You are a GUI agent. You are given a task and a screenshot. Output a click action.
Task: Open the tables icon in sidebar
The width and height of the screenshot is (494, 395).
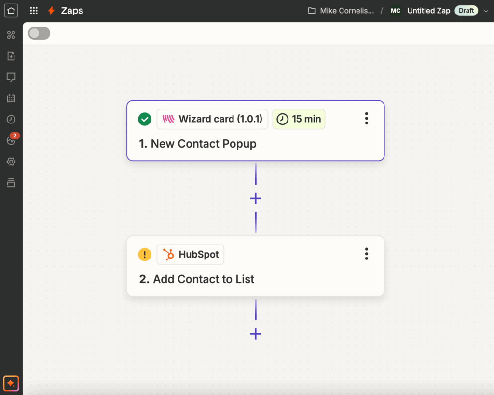11,183
